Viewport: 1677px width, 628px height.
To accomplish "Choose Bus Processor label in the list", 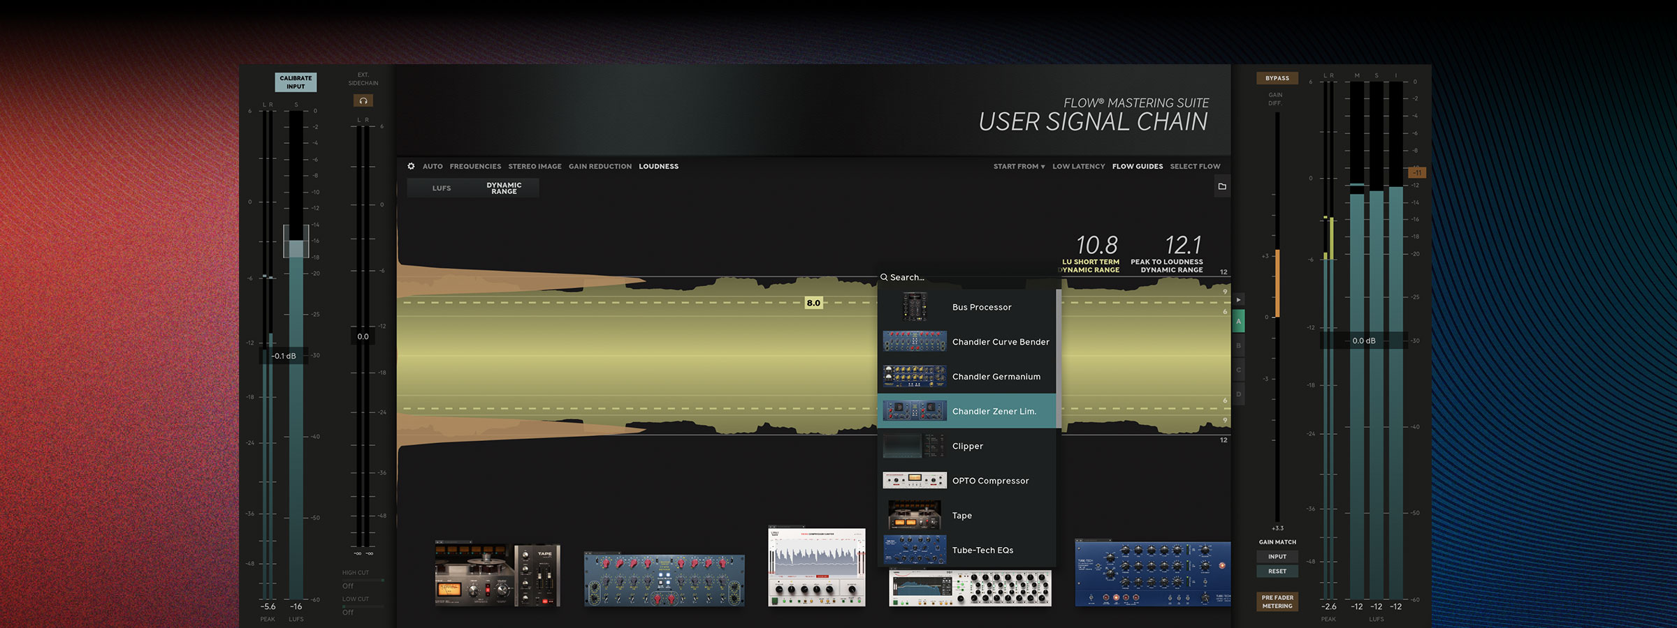I will pyautogui.click(x=982, y=307).
